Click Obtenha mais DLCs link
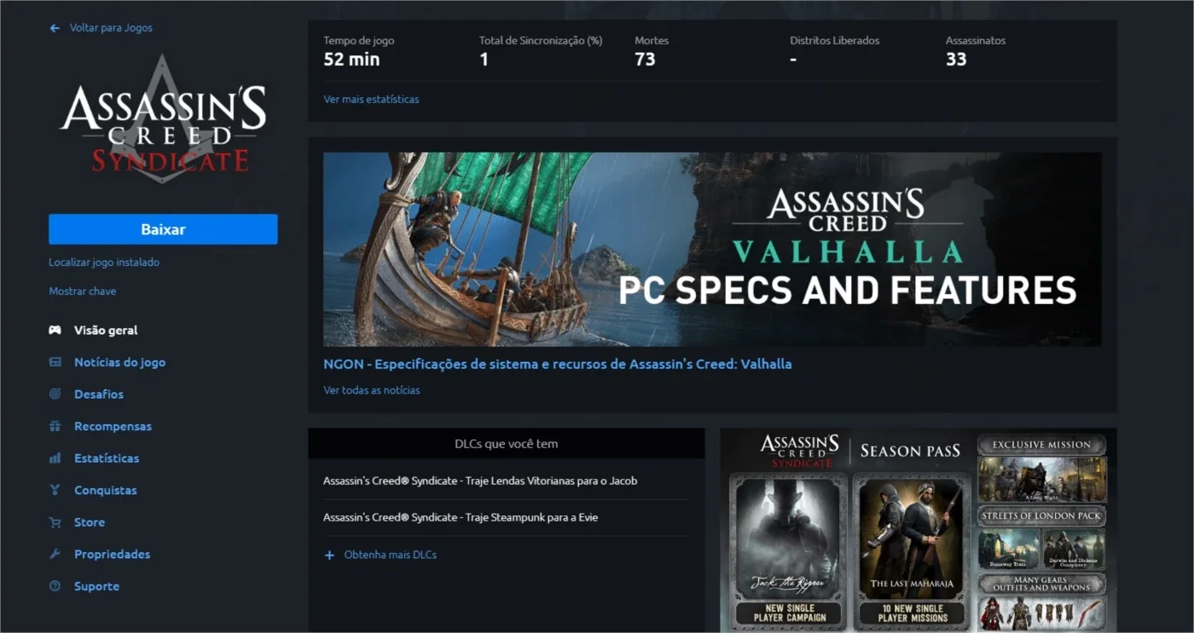 391,555
